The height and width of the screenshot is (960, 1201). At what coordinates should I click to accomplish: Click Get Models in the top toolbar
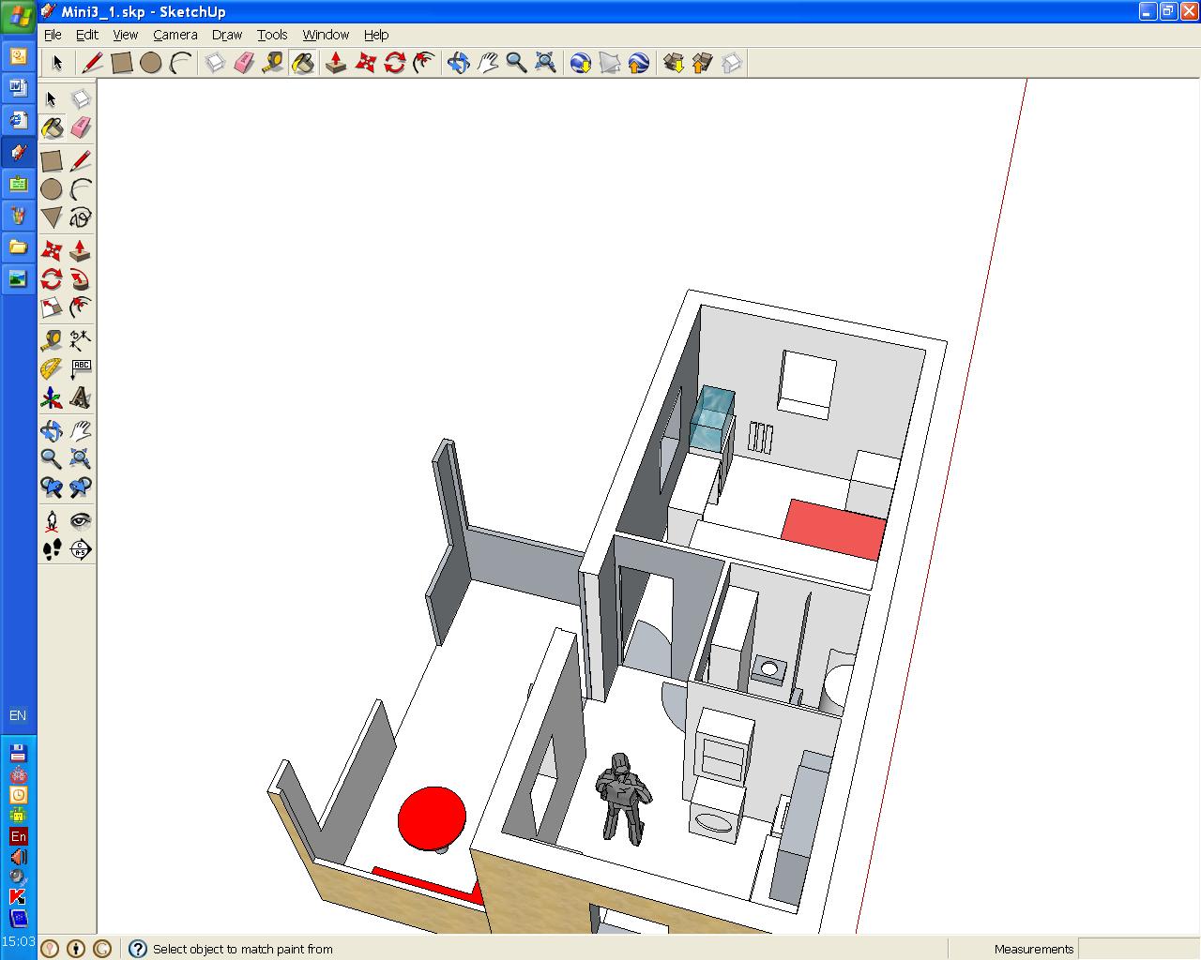point(673,63)
